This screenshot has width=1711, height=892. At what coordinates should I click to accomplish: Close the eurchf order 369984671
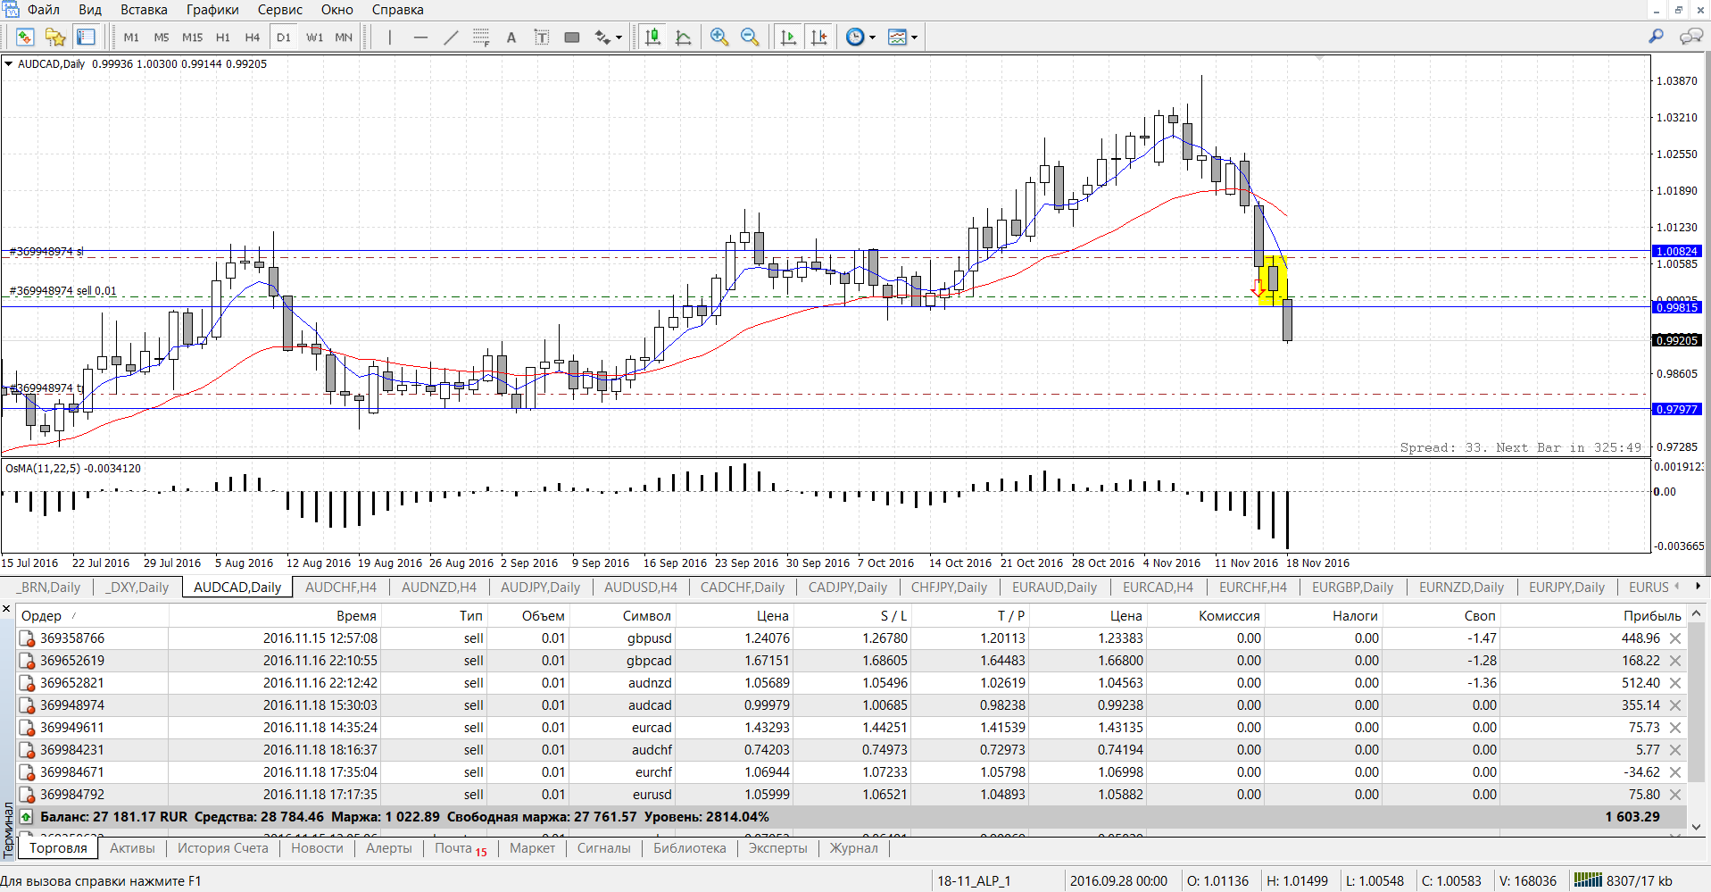tap(1675, 772)
